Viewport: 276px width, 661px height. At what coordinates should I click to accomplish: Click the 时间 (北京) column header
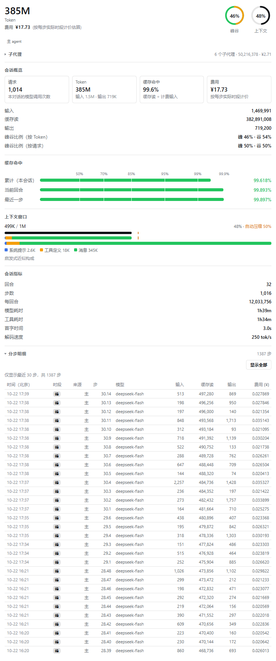pos(18,385)
